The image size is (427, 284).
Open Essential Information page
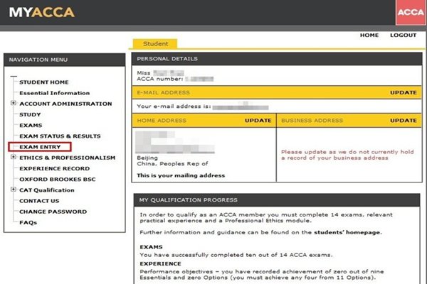coord(54,93)
